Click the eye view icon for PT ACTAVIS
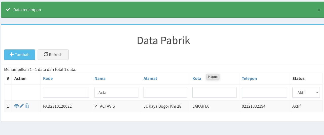324x135 pixels. pos(16,106)
